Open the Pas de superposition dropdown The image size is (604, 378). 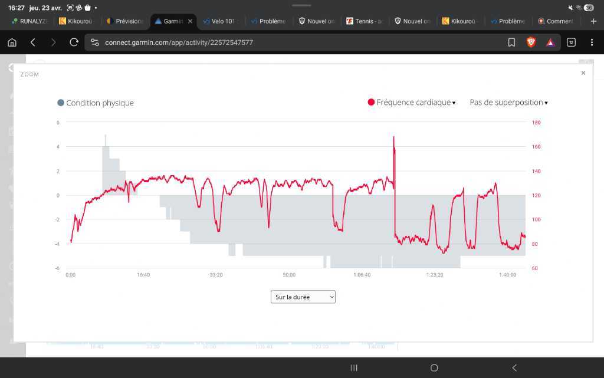tap(508, 103)
